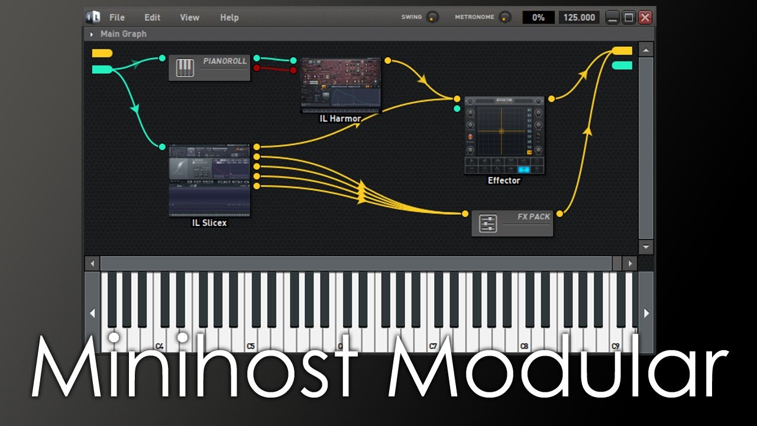
Task: Open the Effector plugin thumbnail
Action: point(504,135)
